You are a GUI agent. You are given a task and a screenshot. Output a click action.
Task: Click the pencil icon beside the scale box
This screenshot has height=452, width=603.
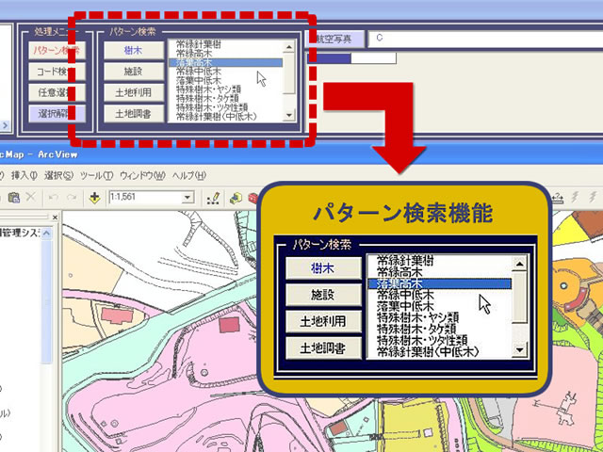click(x=214, y=198)
